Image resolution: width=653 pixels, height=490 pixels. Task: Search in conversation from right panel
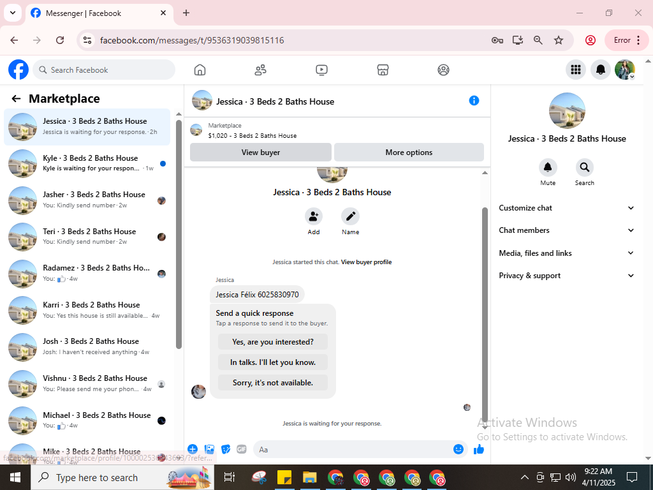point(585,168)
